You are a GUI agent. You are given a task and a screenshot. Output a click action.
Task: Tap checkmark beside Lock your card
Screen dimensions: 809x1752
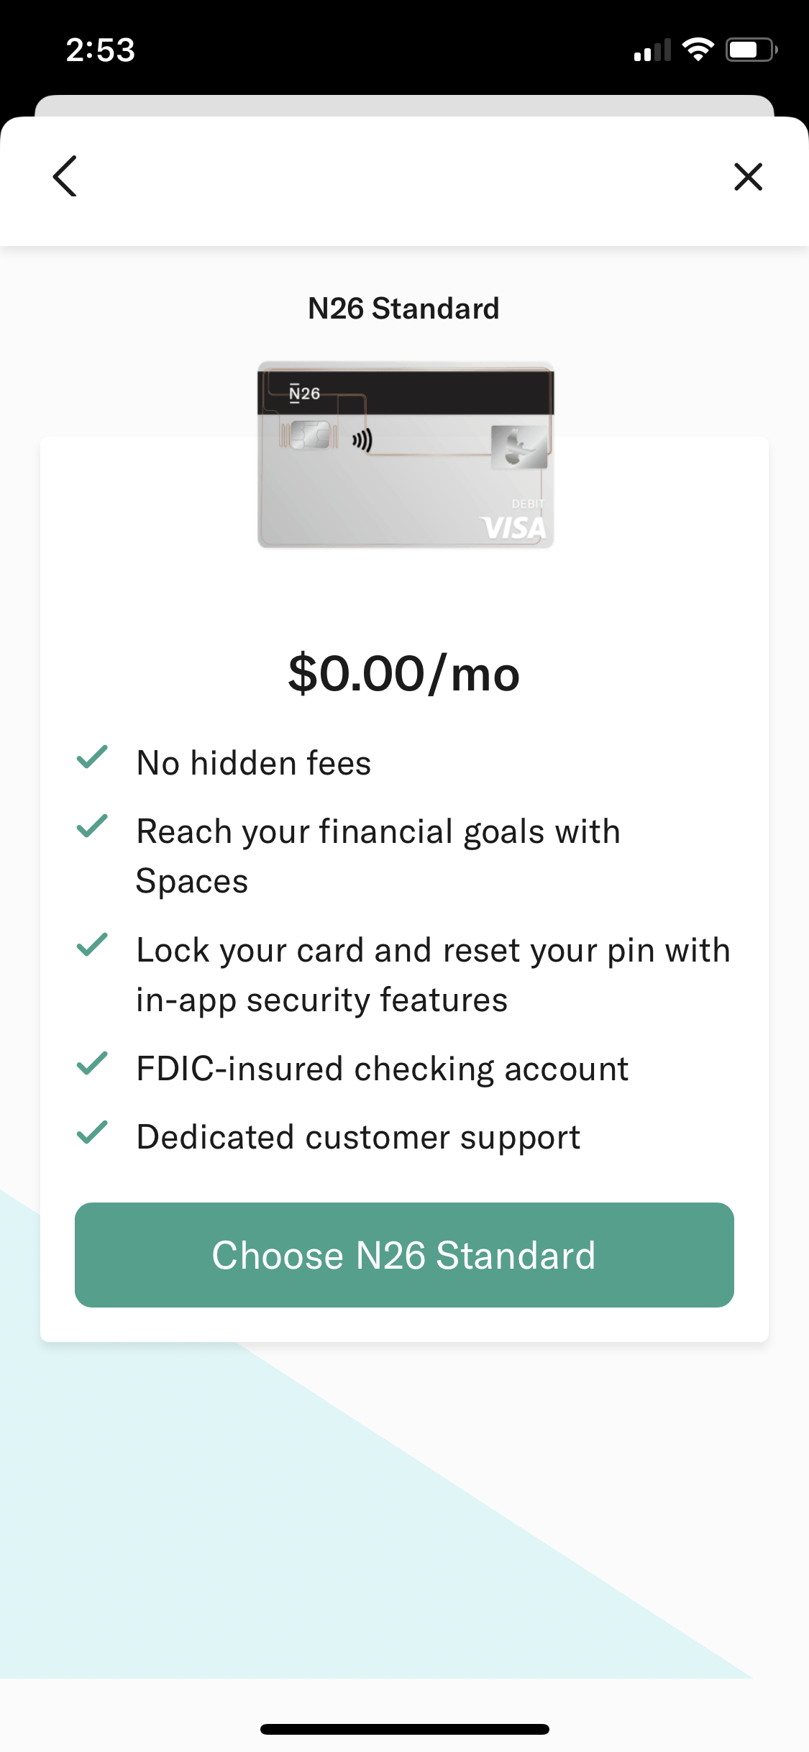point(92,945)
